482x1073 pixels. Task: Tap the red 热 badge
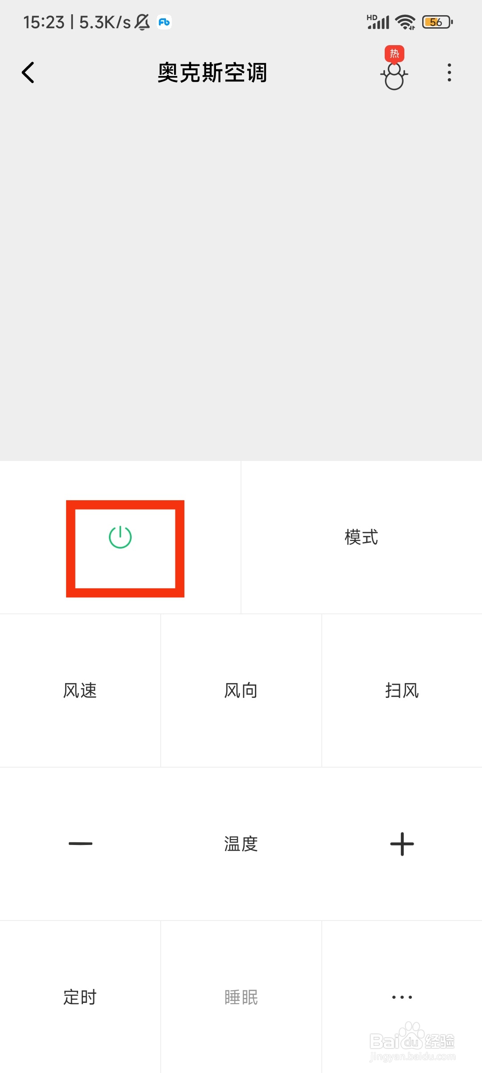click(395, 54)
